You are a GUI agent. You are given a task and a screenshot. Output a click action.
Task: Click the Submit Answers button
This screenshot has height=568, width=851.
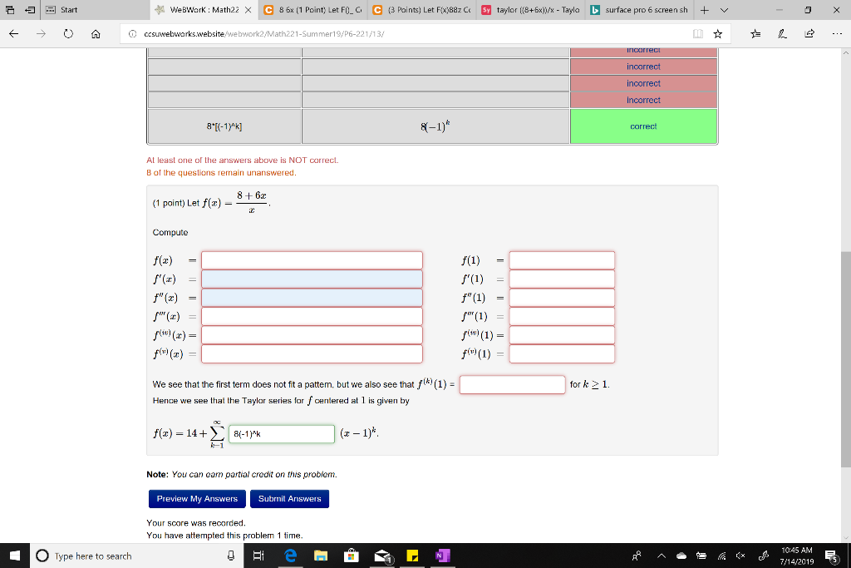pyautogui.click(x=289, y=499)
